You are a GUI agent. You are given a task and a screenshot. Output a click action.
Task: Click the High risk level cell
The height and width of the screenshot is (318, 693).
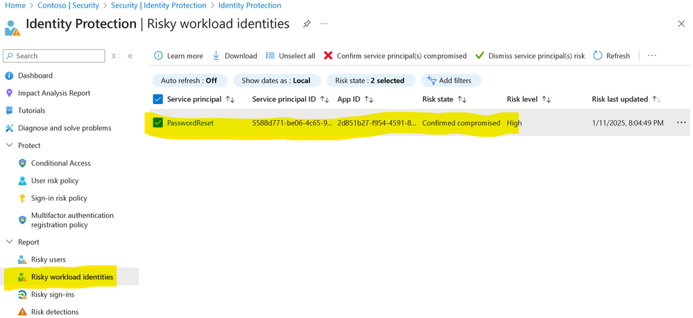(x=514, y=123)
